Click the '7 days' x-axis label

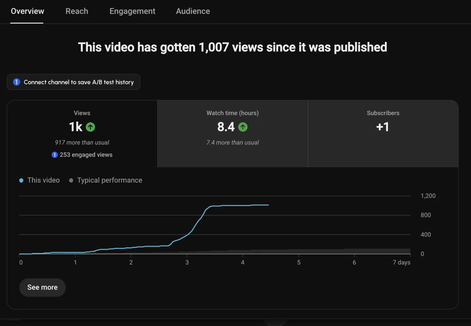coord(401,262)
